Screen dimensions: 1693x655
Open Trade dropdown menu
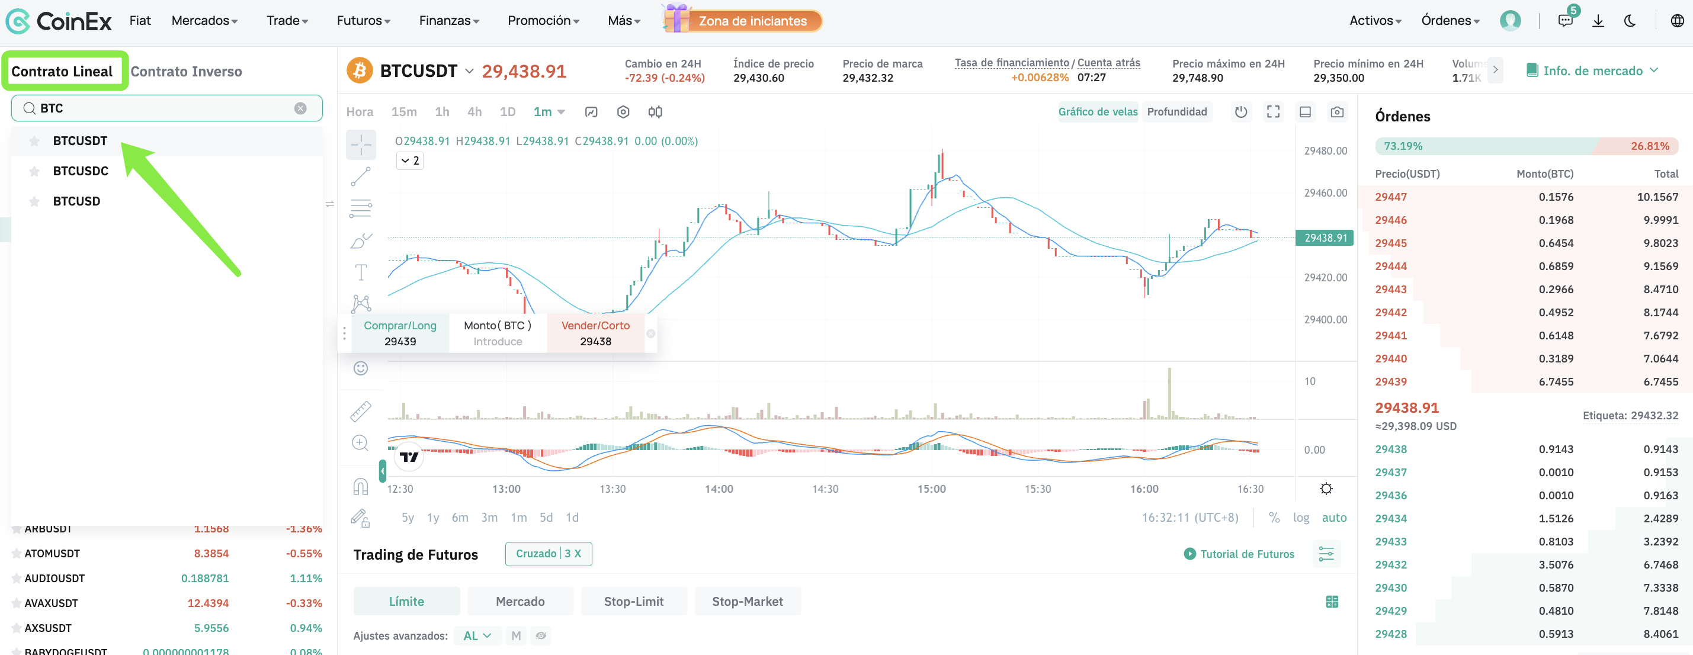coord(287,21)
